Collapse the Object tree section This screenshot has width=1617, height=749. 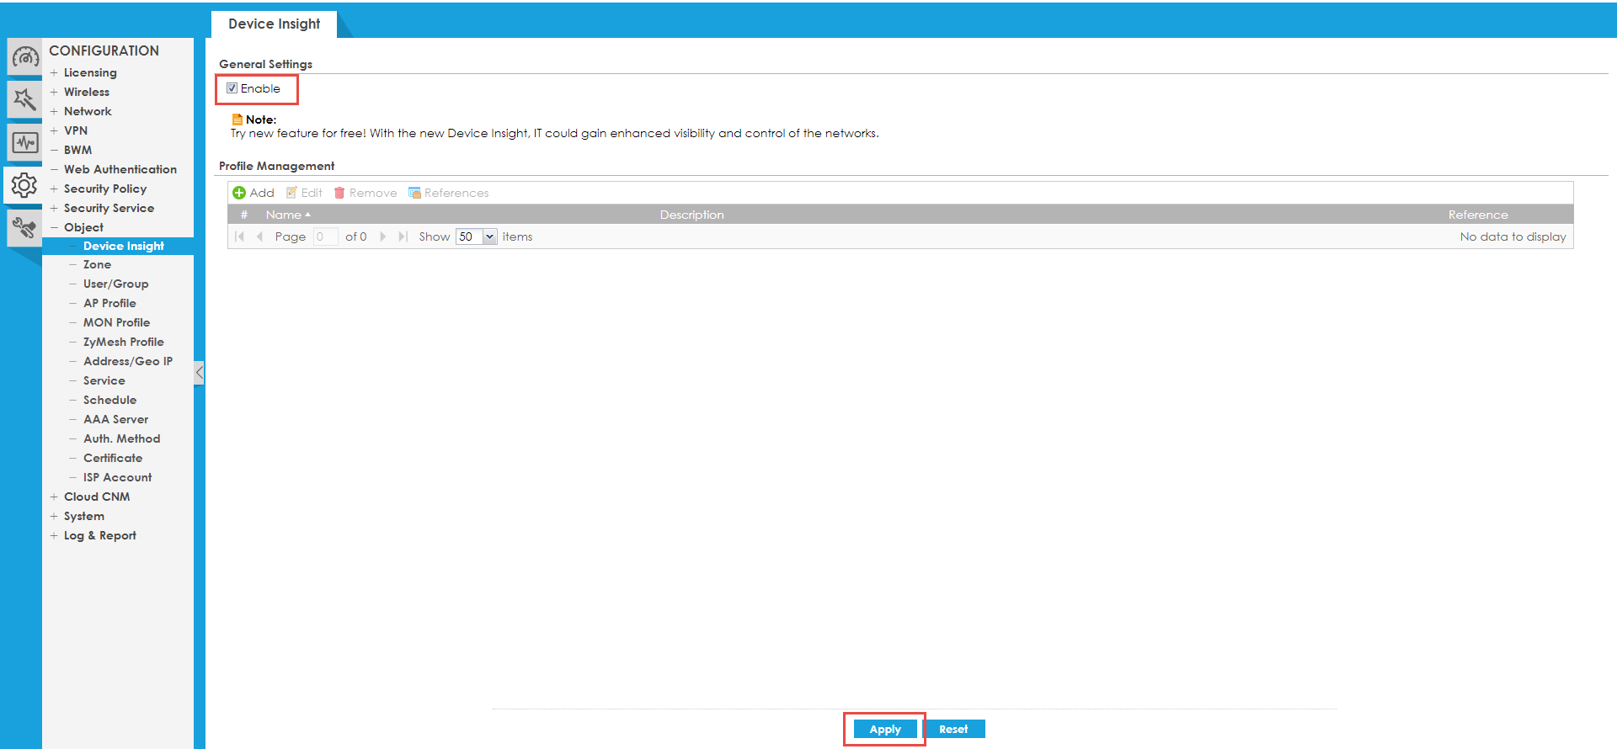54,228
